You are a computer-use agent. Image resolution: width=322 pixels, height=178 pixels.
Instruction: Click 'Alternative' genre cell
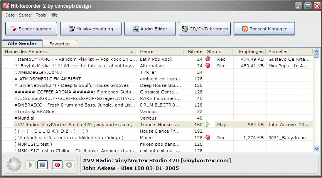[152, 66]
